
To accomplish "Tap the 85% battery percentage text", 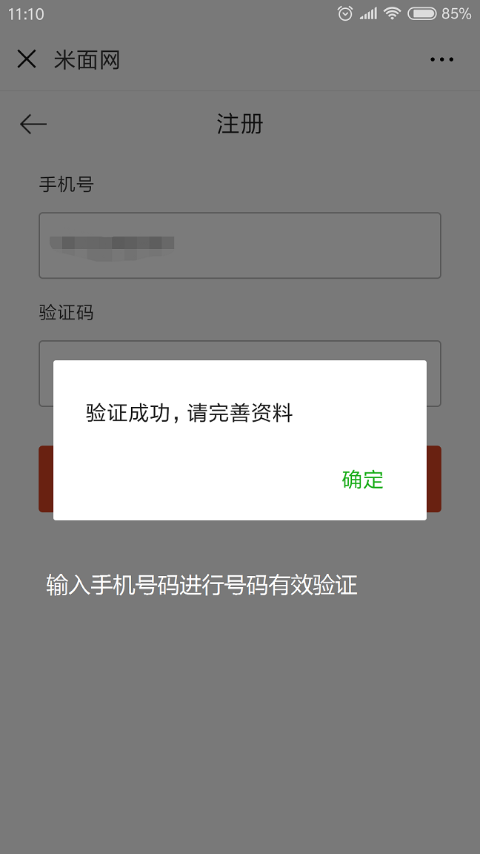I will pyautogui.click(x=456, y=13).
